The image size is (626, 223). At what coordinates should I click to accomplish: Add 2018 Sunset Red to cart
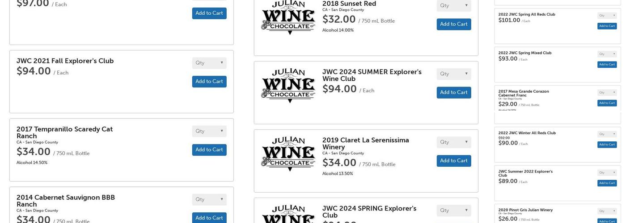click(454, 25)
